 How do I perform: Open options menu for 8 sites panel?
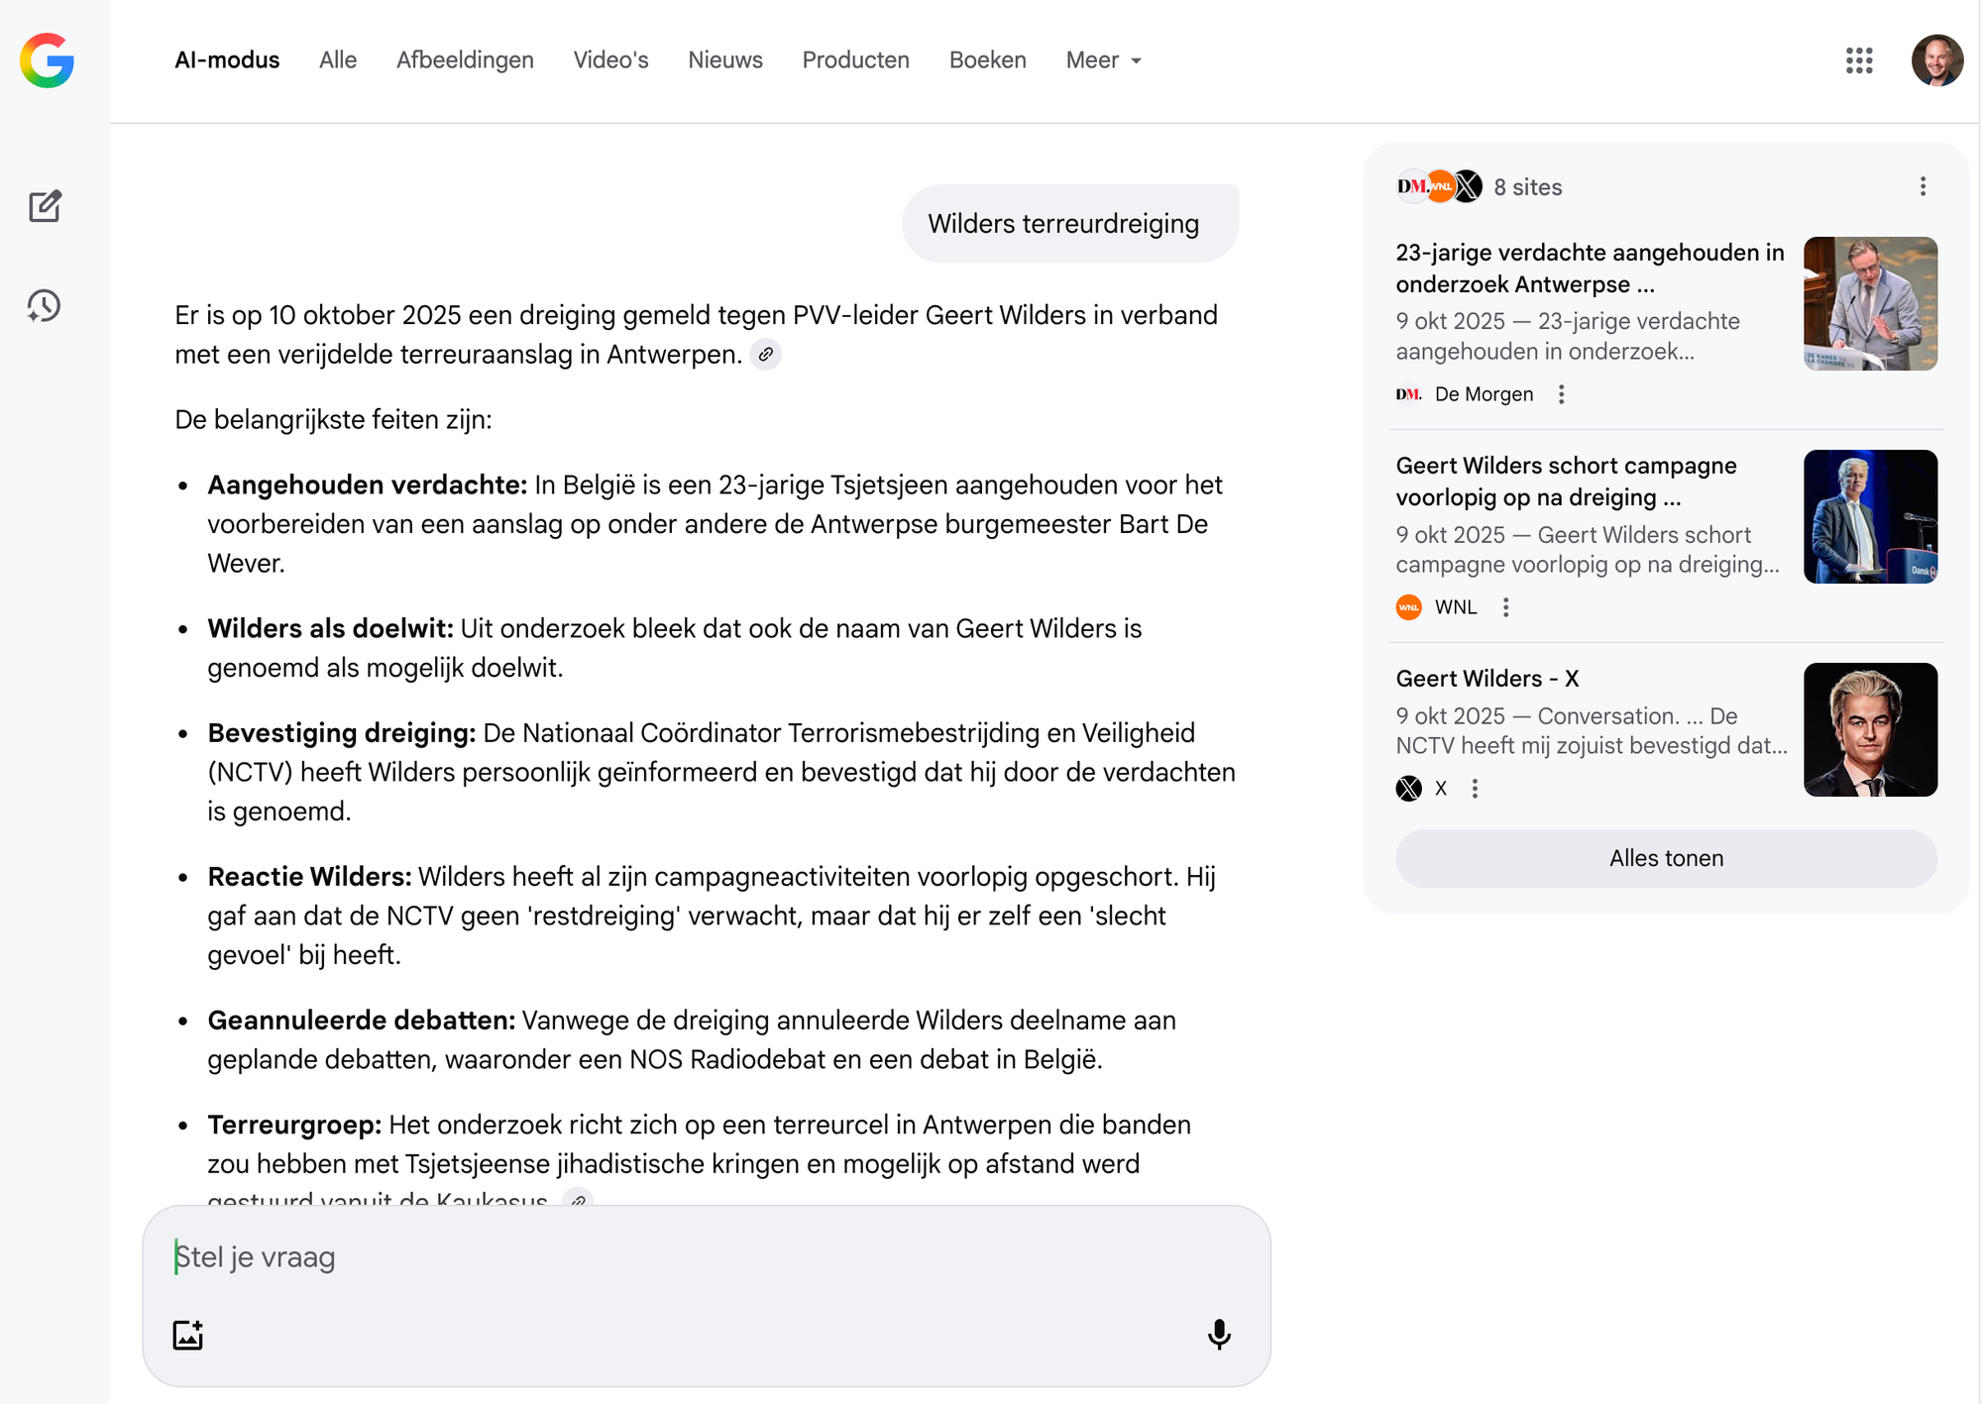point(1923,187)
